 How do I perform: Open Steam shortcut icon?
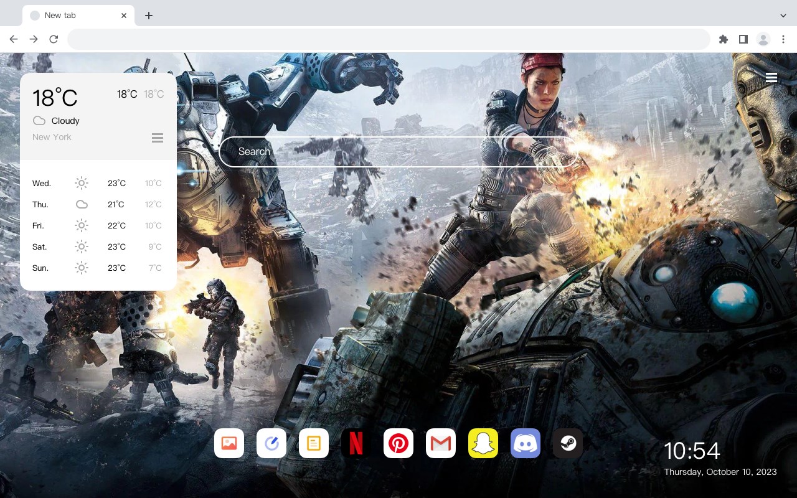(568, 443)
